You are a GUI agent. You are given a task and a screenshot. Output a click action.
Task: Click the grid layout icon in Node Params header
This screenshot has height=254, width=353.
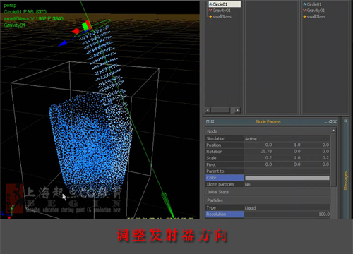[x=213, y=121]
